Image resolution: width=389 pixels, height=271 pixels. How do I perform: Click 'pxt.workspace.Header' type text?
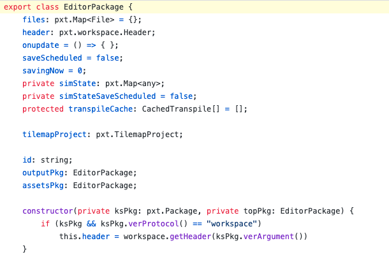(105, 33)
